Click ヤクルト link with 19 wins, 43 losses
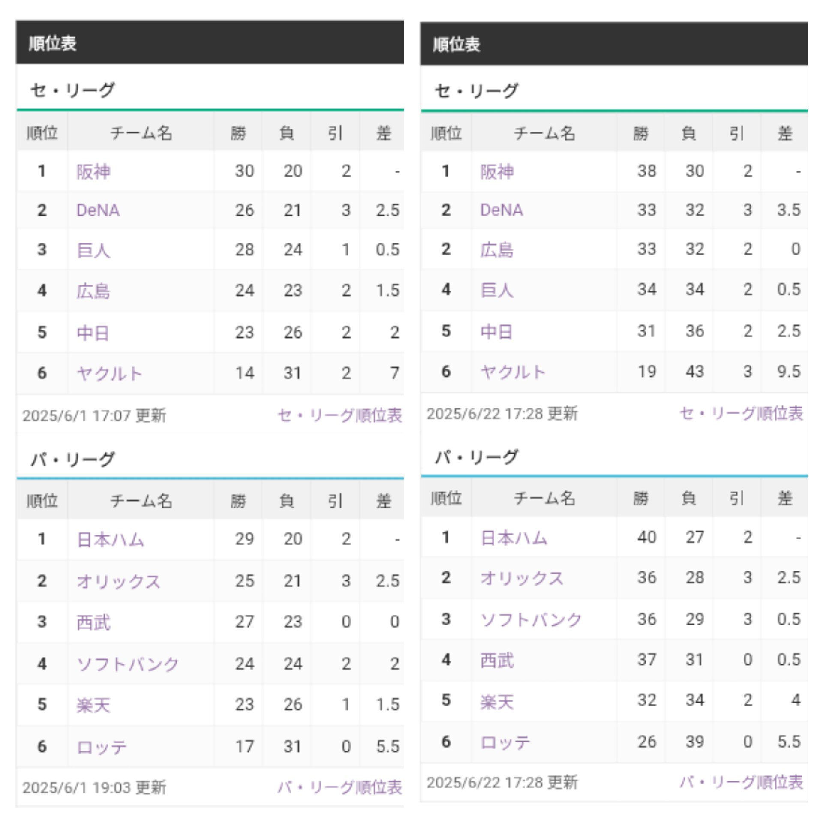This screenshot has height=823, width=823. 513,372
